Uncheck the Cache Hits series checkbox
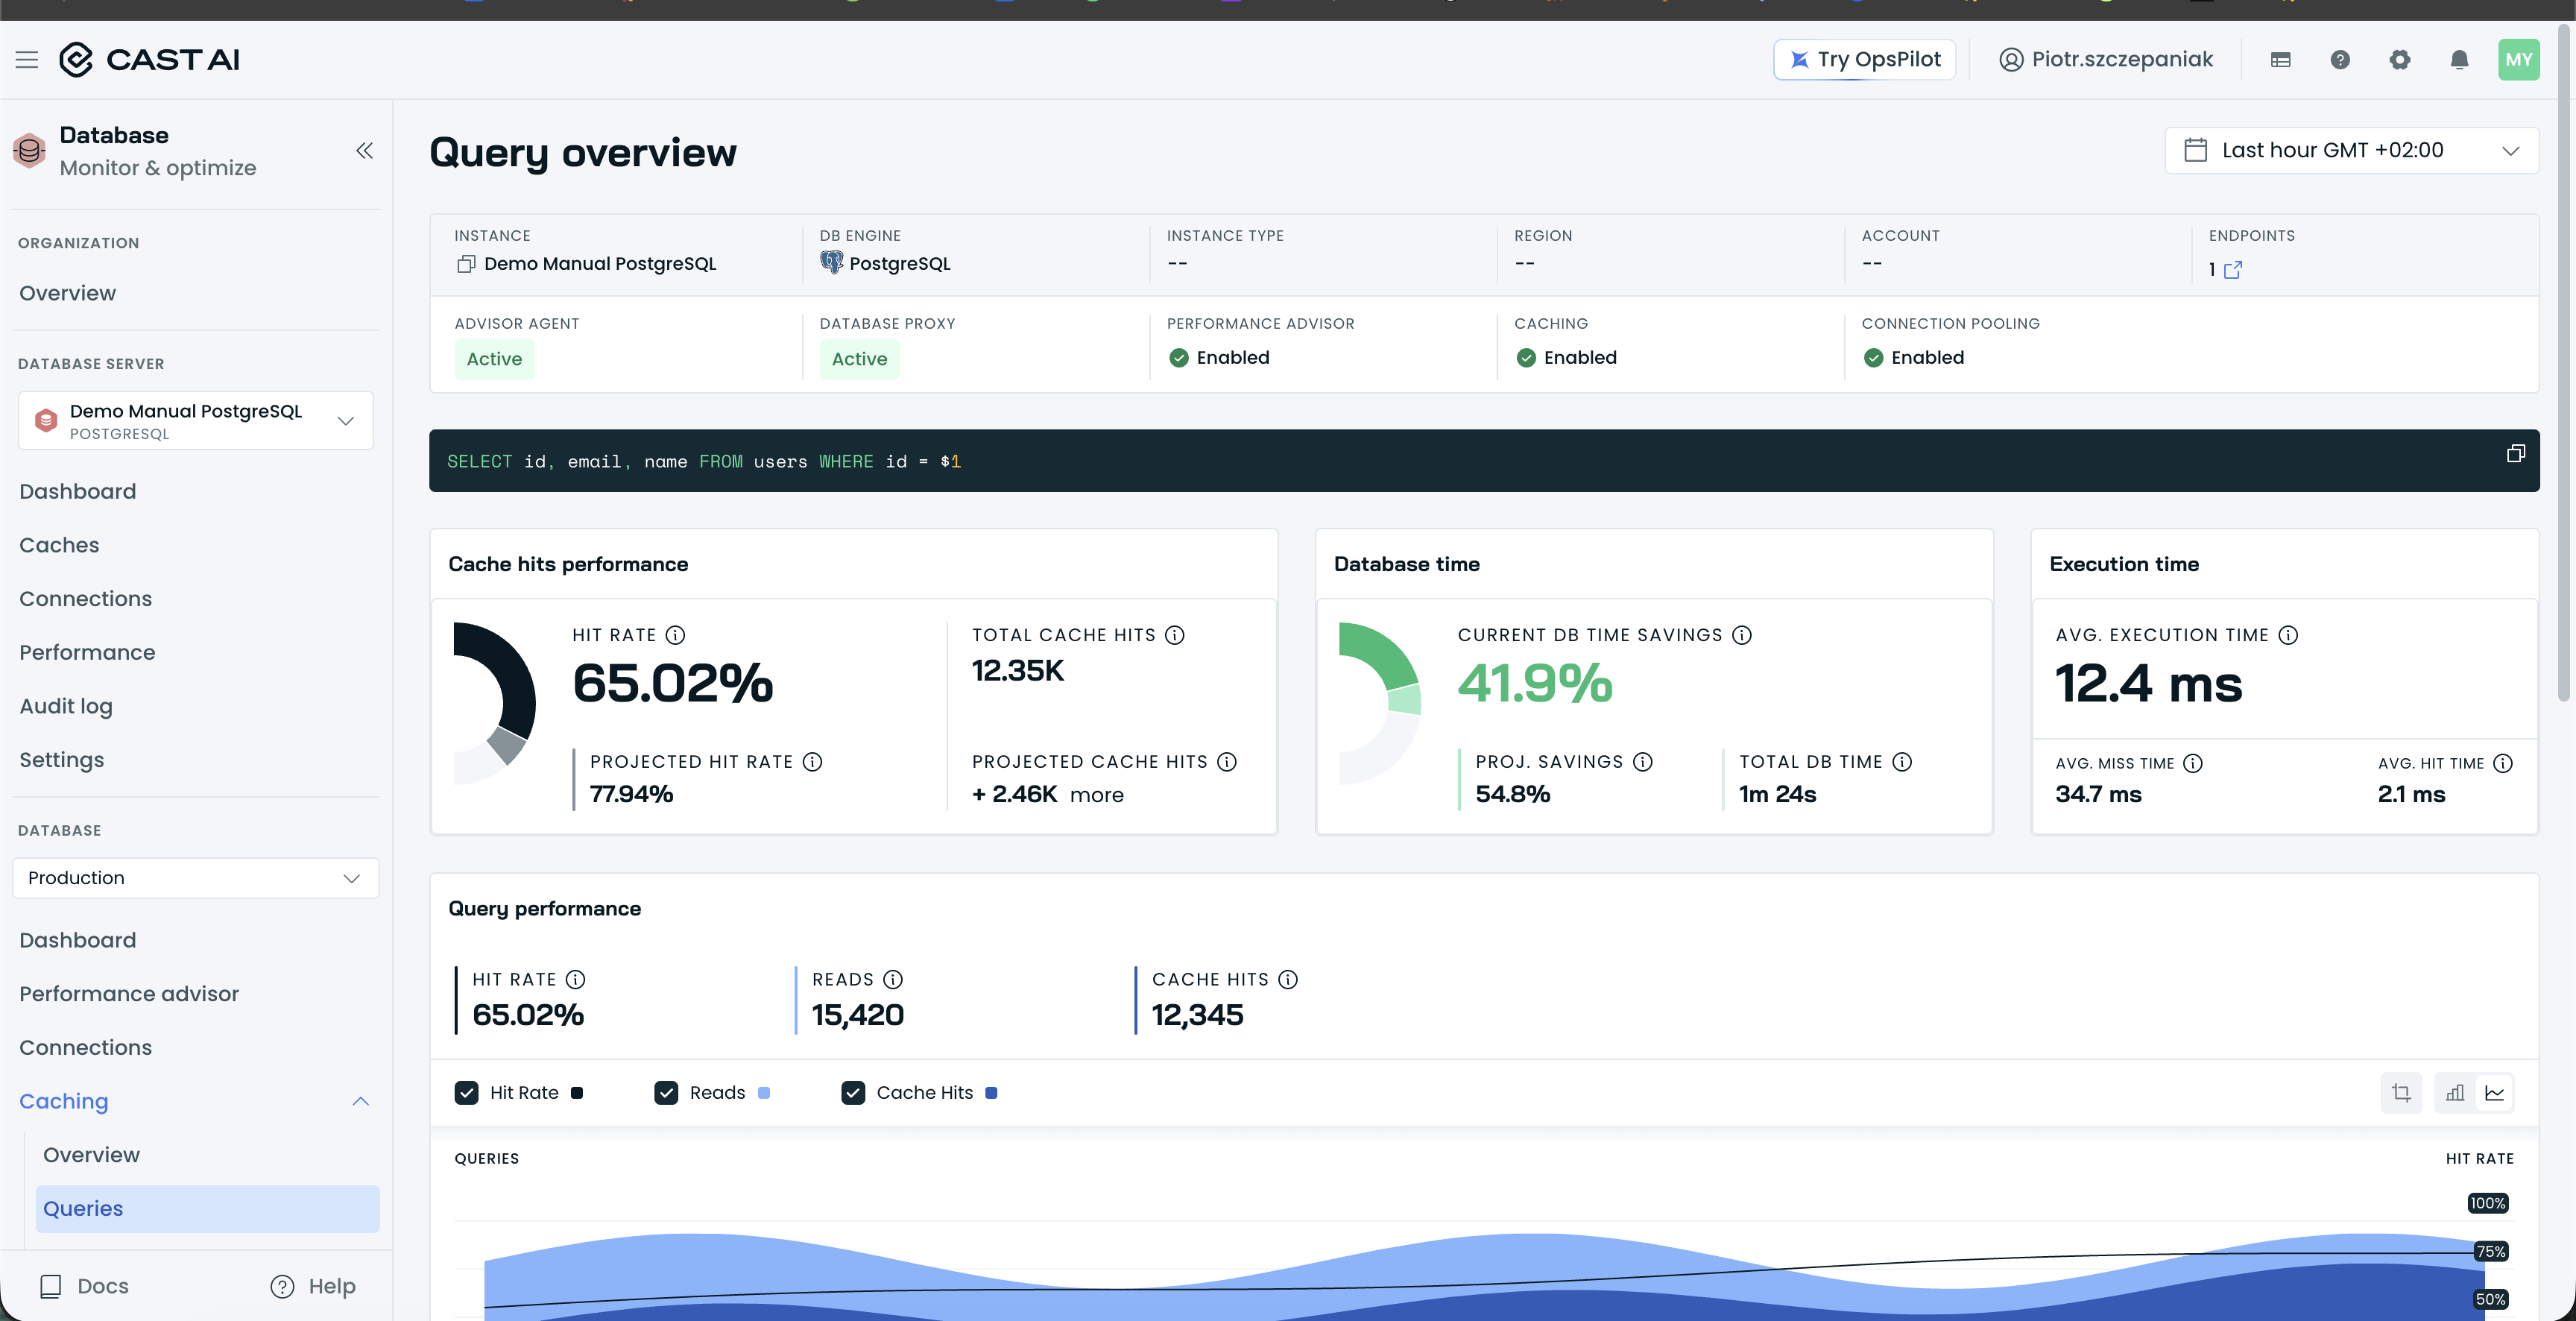The width and height of the screenshot is (2576, 1321). [x=853, y=1093]
